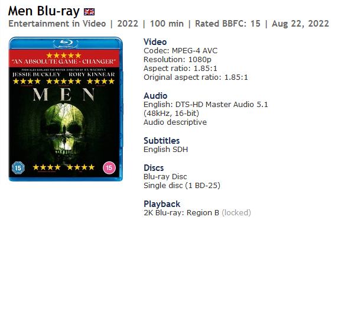Click the Men Blu-ray page title
Screen dimensions: 338x317
tap(44, 11)
